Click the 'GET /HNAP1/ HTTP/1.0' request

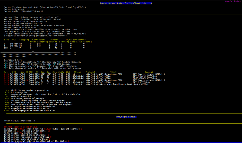145,76
